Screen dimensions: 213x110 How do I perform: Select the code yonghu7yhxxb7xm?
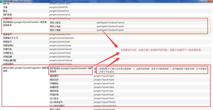59,11
